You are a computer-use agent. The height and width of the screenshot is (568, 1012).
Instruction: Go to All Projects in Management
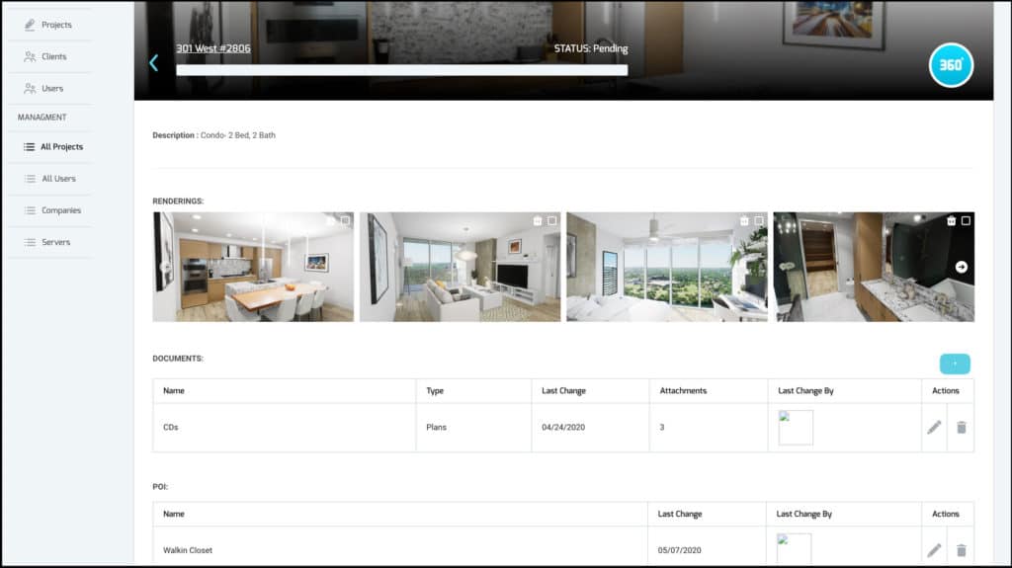click(62, 146)
